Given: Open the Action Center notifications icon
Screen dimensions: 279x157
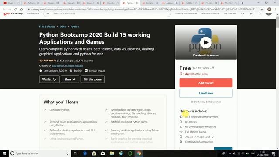Looking at the screenshot, I should 274,153.
